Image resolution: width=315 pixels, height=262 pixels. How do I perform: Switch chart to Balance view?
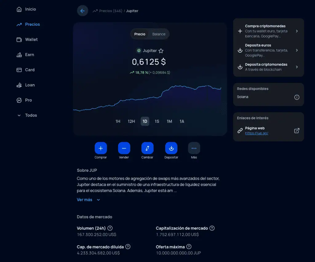[x=159, y=34]
